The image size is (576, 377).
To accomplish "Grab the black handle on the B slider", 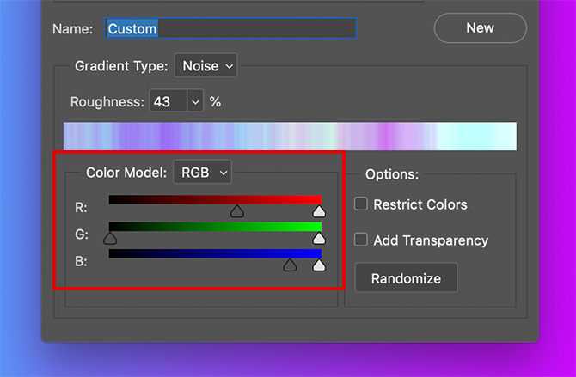I will click(291, 265).
